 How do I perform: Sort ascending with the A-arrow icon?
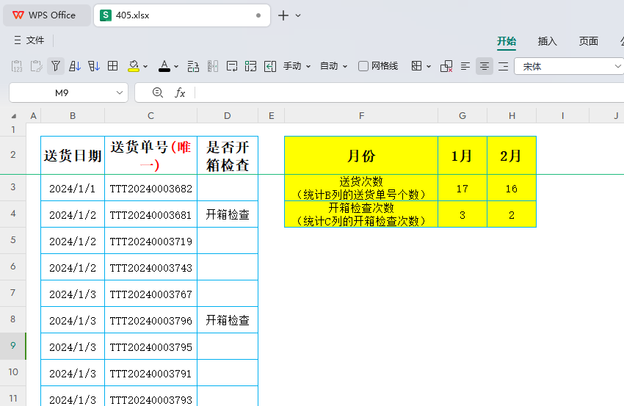click(x=75, y=66)
